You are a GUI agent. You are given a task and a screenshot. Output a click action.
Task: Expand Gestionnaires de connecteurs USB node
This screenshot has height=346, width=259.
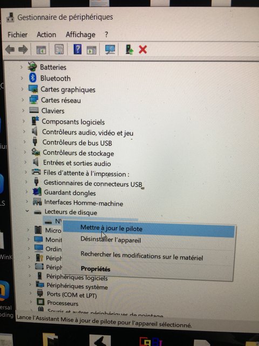(x=26, y=182)
